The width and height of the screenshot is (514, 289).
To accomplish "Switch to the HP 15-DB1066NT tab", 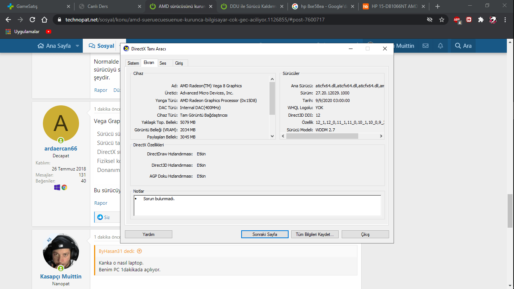I will click(393, 6).
